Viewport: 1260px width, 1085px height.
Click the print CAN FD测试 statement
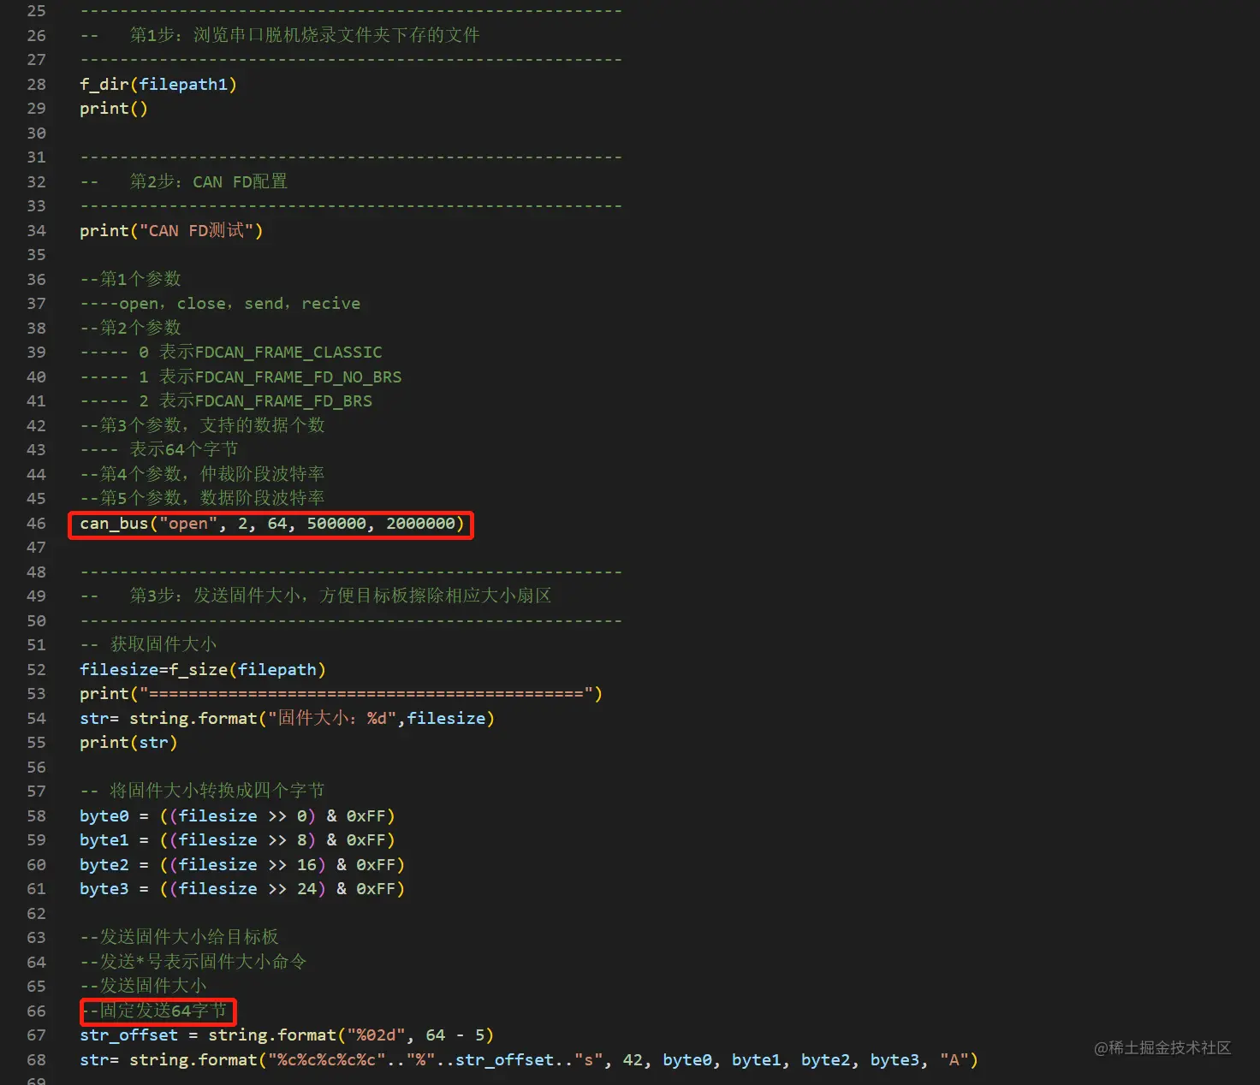click(171, 230)
